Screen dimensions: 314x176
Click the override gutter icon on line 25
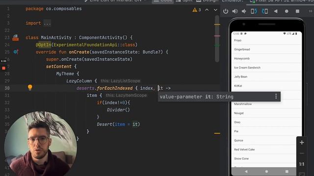coord(16,52)
